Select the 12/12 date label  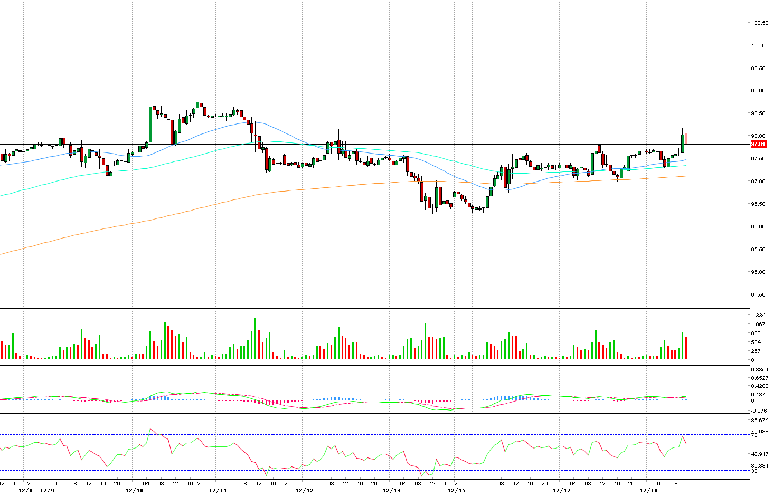pos(304,491)
